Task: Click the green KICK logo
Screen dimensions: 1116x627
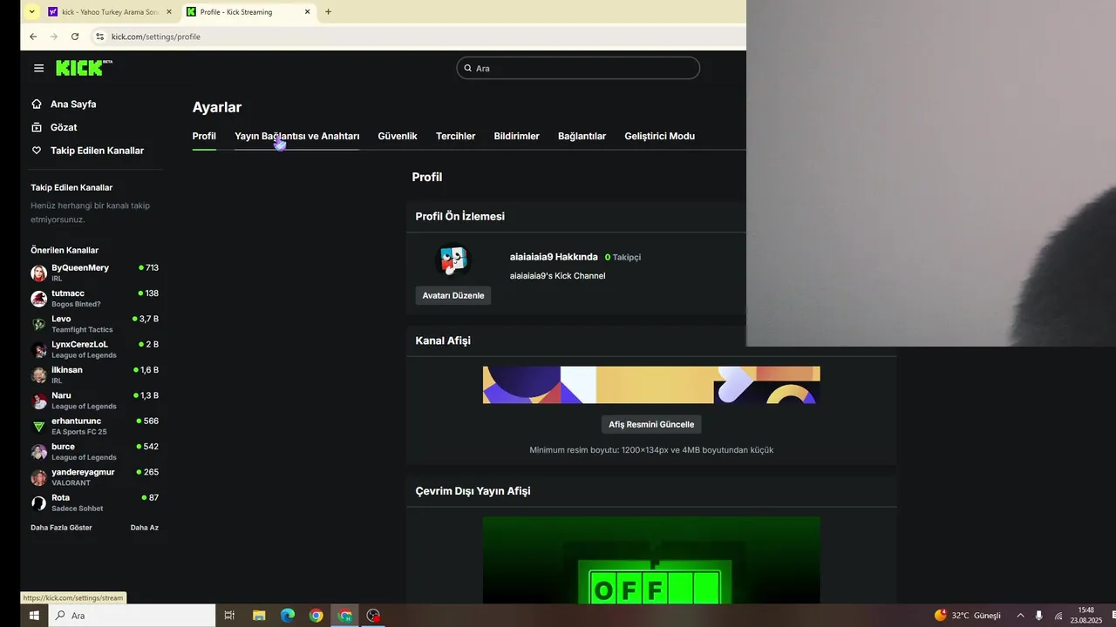Action: pyautogui.click(x=84, y=68)
